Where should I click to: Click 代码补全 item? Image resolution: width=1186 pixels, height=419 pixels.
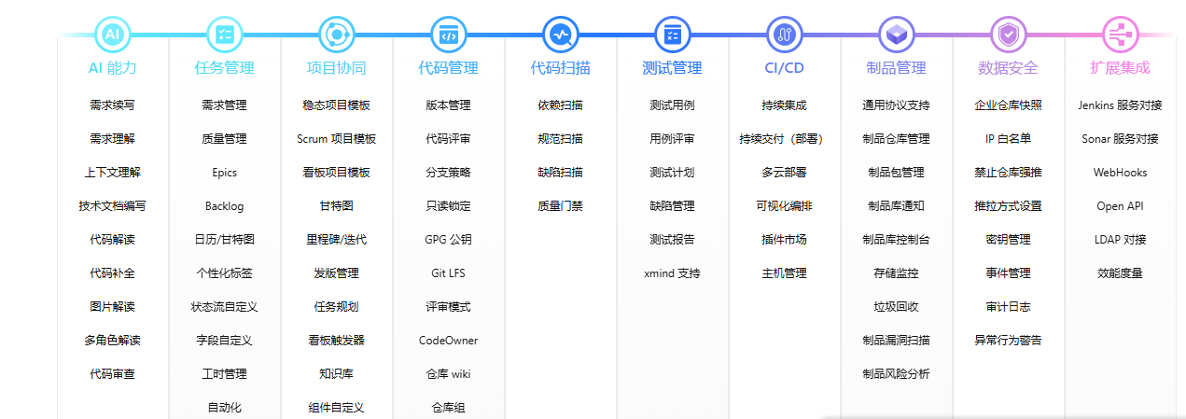tap(112, 273)
